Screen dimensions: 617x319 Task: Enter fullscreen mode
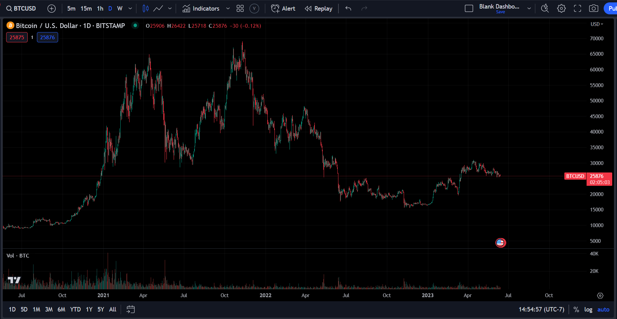577,9
